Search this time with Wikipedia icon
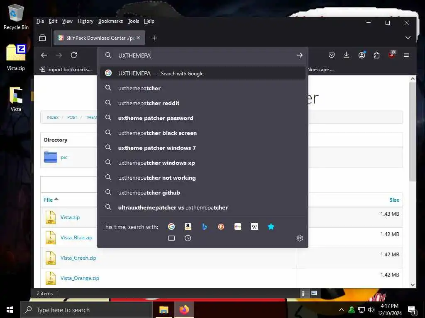 (254, 226)
